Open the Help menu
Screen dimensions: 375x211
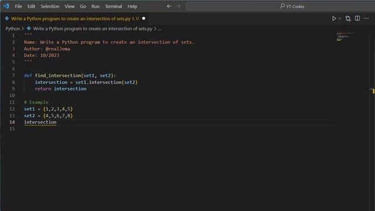click(132, 6)
